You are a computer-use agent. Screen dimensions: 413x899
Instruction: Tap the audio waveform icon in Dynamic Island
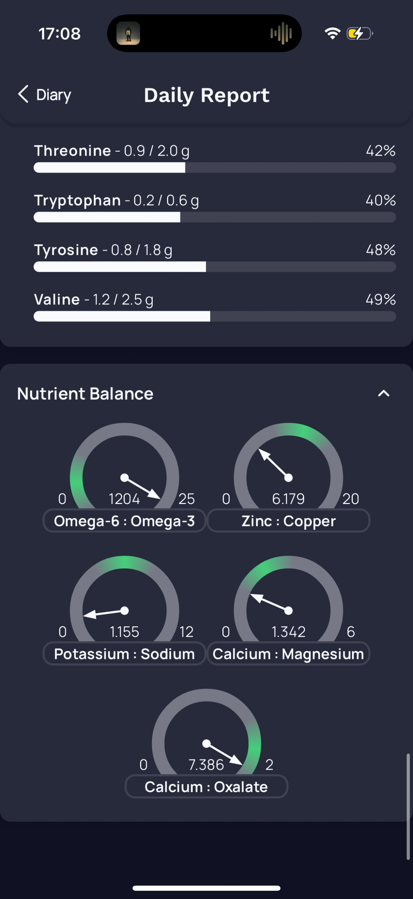pos(281,33)
